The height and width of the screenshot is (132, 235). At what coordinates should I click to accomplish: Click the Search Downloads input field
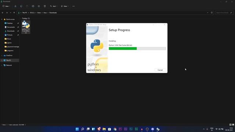point(224,13)
